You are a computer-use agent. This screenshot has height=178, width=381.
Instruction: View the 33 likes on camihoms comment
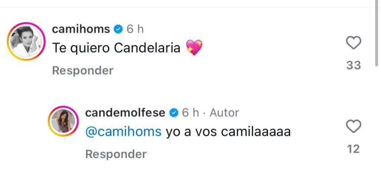coord(353,65)
